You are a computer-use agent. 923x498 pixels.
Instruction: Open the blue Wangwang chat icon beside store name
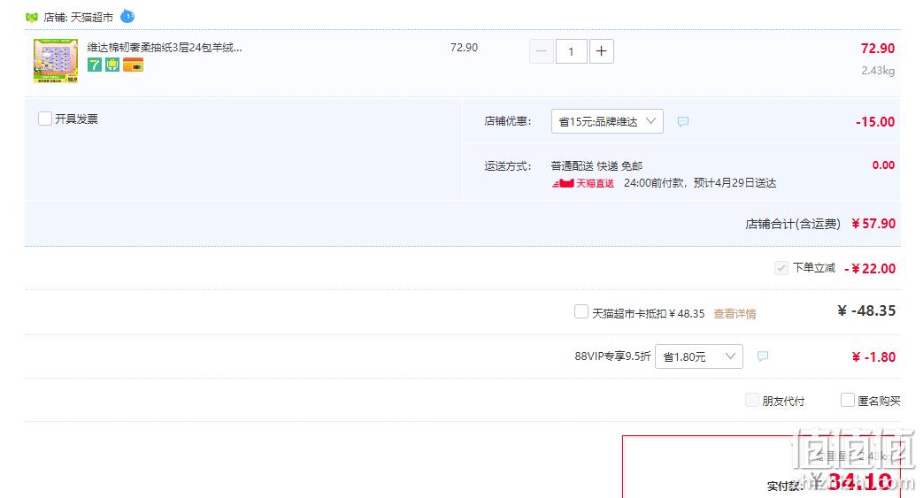click(x=127, y=17)
